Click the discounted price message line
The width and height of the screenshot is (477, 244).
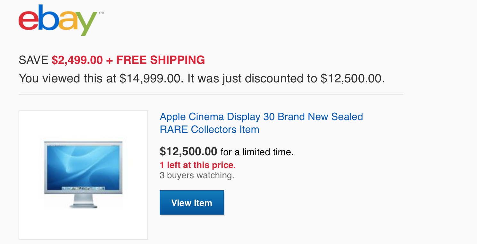(x=202, y=78)
